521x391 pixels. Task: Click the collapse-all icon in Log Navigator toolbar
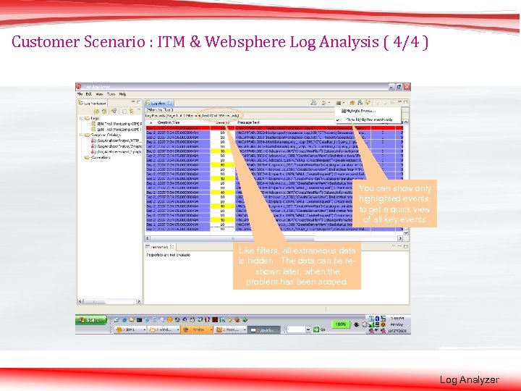coord(124,112)
